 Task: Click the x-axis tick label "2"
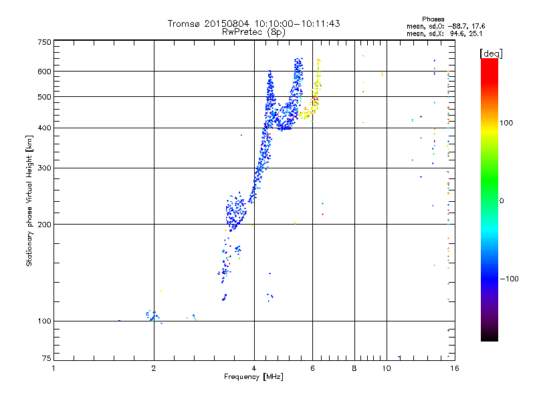pos(154,368)
